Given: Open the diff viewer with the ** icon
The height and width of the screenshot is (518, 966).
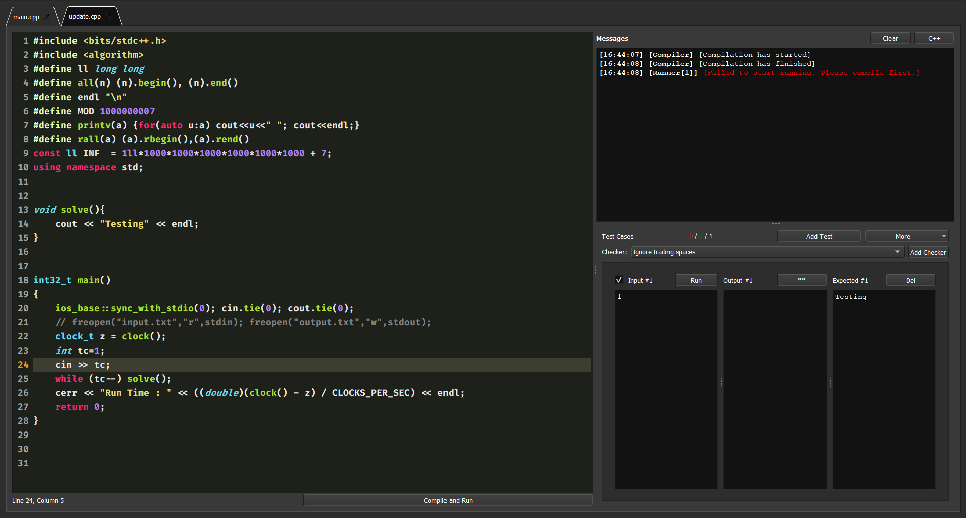Looking at the screenshot, I should coord(801,280).
